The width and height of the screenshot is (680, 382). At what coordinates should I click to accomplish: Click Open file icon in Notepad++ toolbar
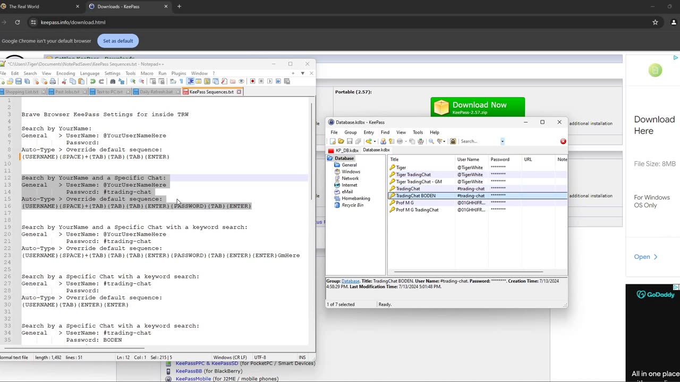click(x=10, y=81)
